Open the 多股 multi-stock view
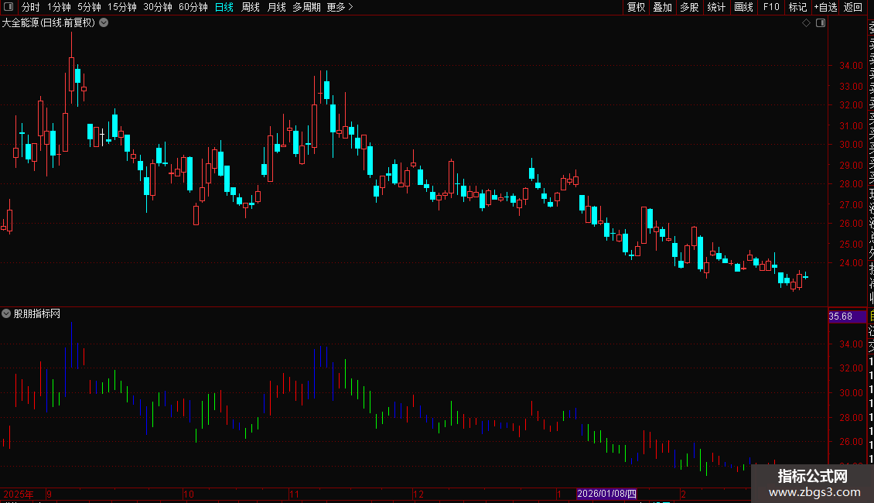Screen dimensions: 874x503 point(689,7)
